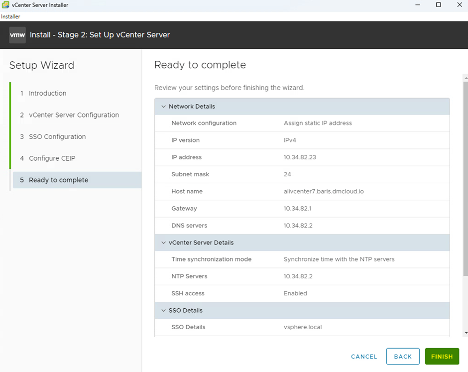Click the vertical scrollbar thumb
The width and height of the screenshot is (468, 372).
465,179
